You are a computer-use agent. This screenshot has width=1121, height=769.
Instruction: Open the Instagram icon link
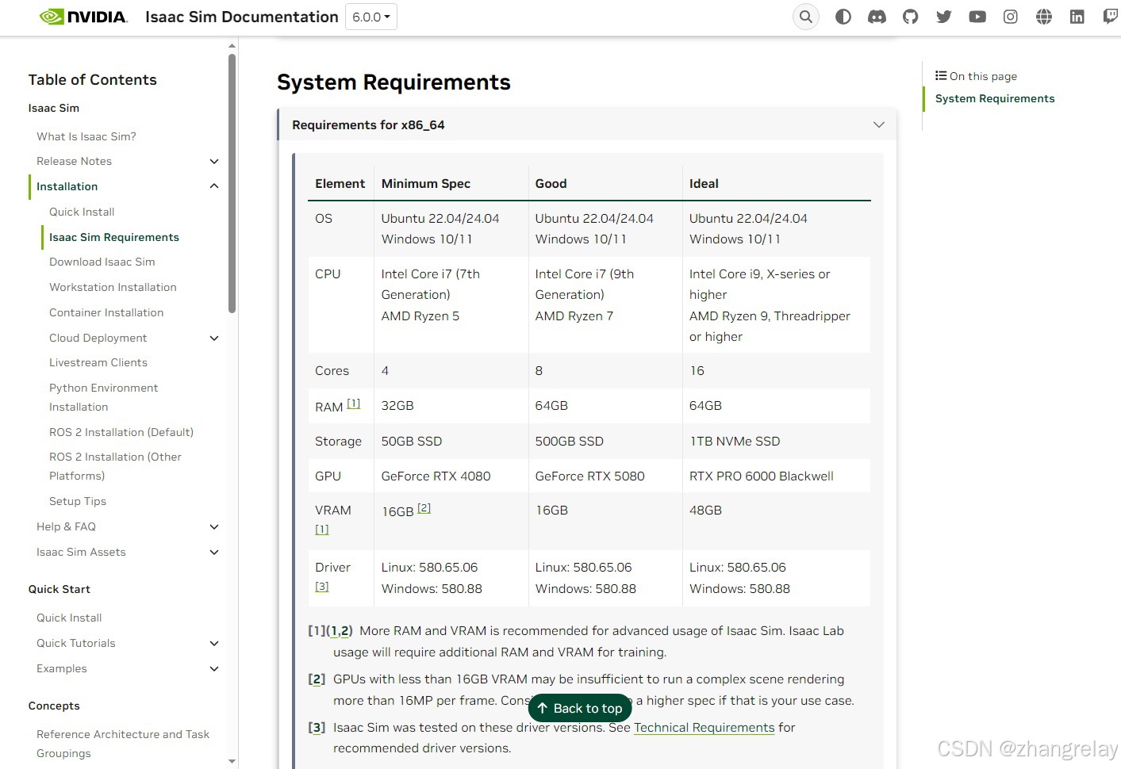pos(1011,17)
